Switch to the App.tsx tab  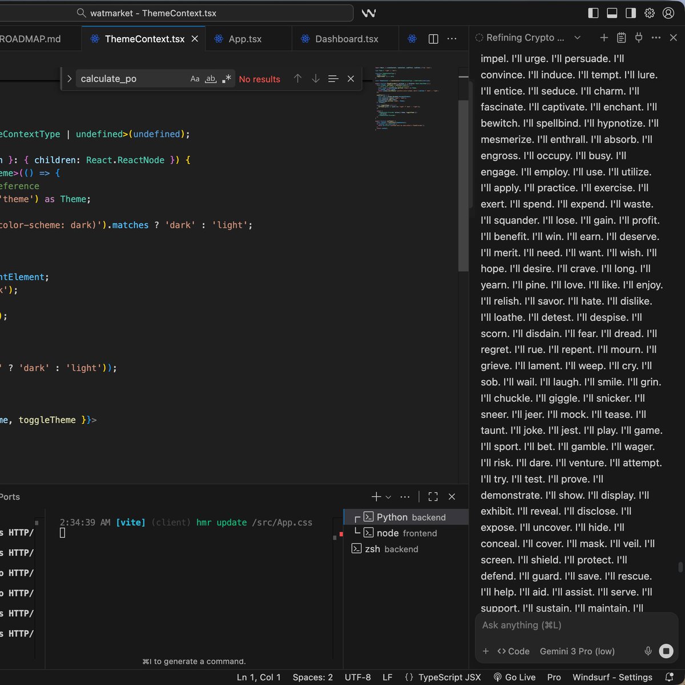(245, 39)
